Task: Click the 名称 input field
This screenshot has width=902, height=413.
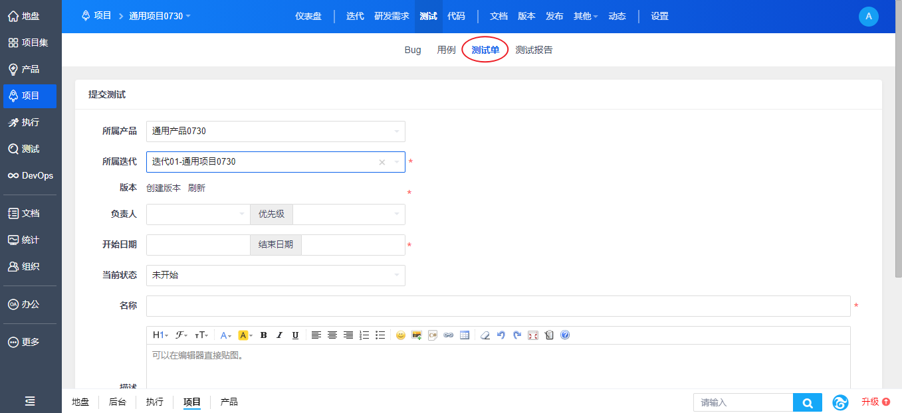Action: click(498, 306)
